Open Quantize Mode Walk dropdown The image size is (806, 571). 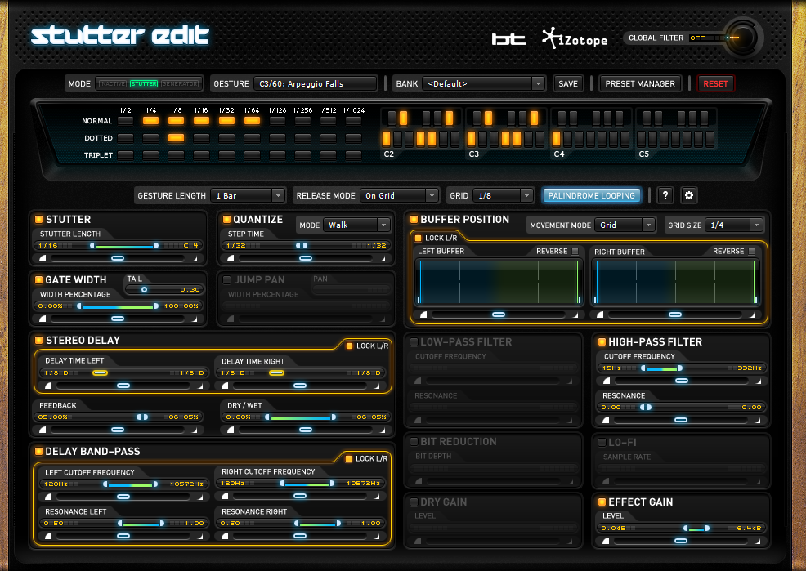[356, 225]
